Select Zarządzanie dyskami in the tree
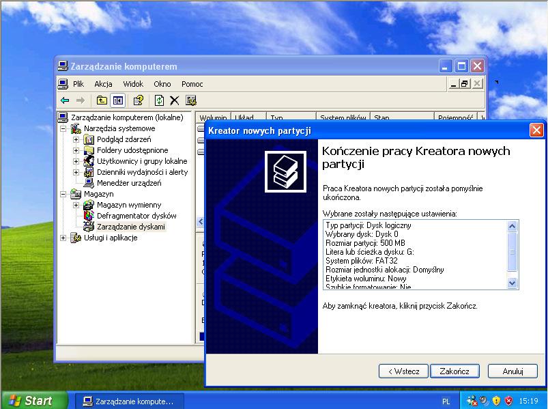The width and height of the screenshot is (548, 409). click(131, 227)
